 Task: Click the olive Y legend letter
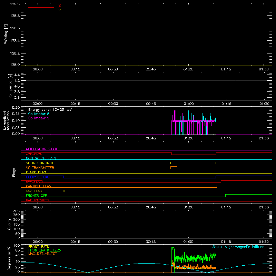click(x=60, y=11)
